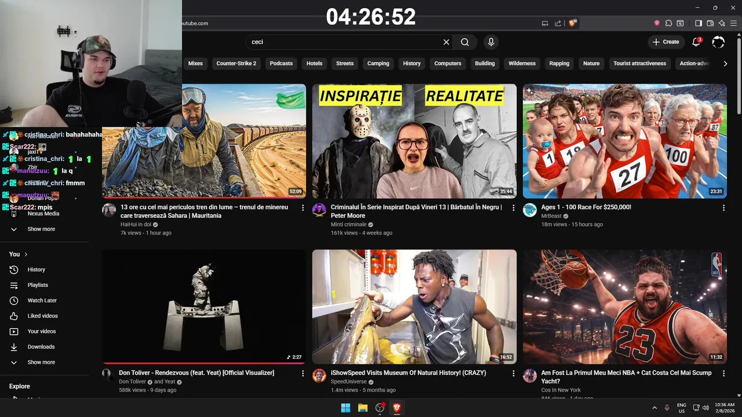Screen dimensions: 742x417
Task: Select the Computers filter chip
Action: (448, 63)
